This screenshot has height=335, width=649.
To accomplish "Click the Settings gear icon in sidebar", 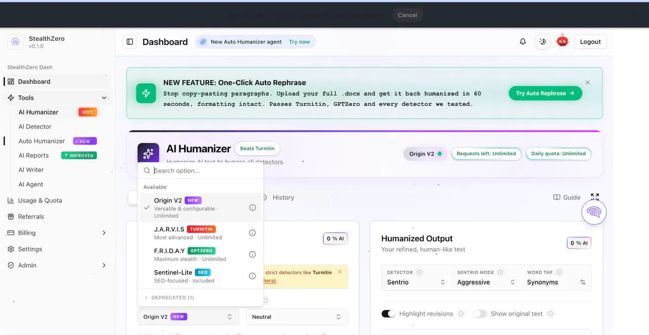I will pos(11,249).
